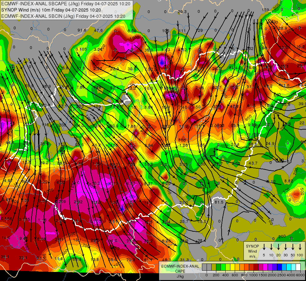Select the bright green CAPE legend swatch

pos(223,267)
